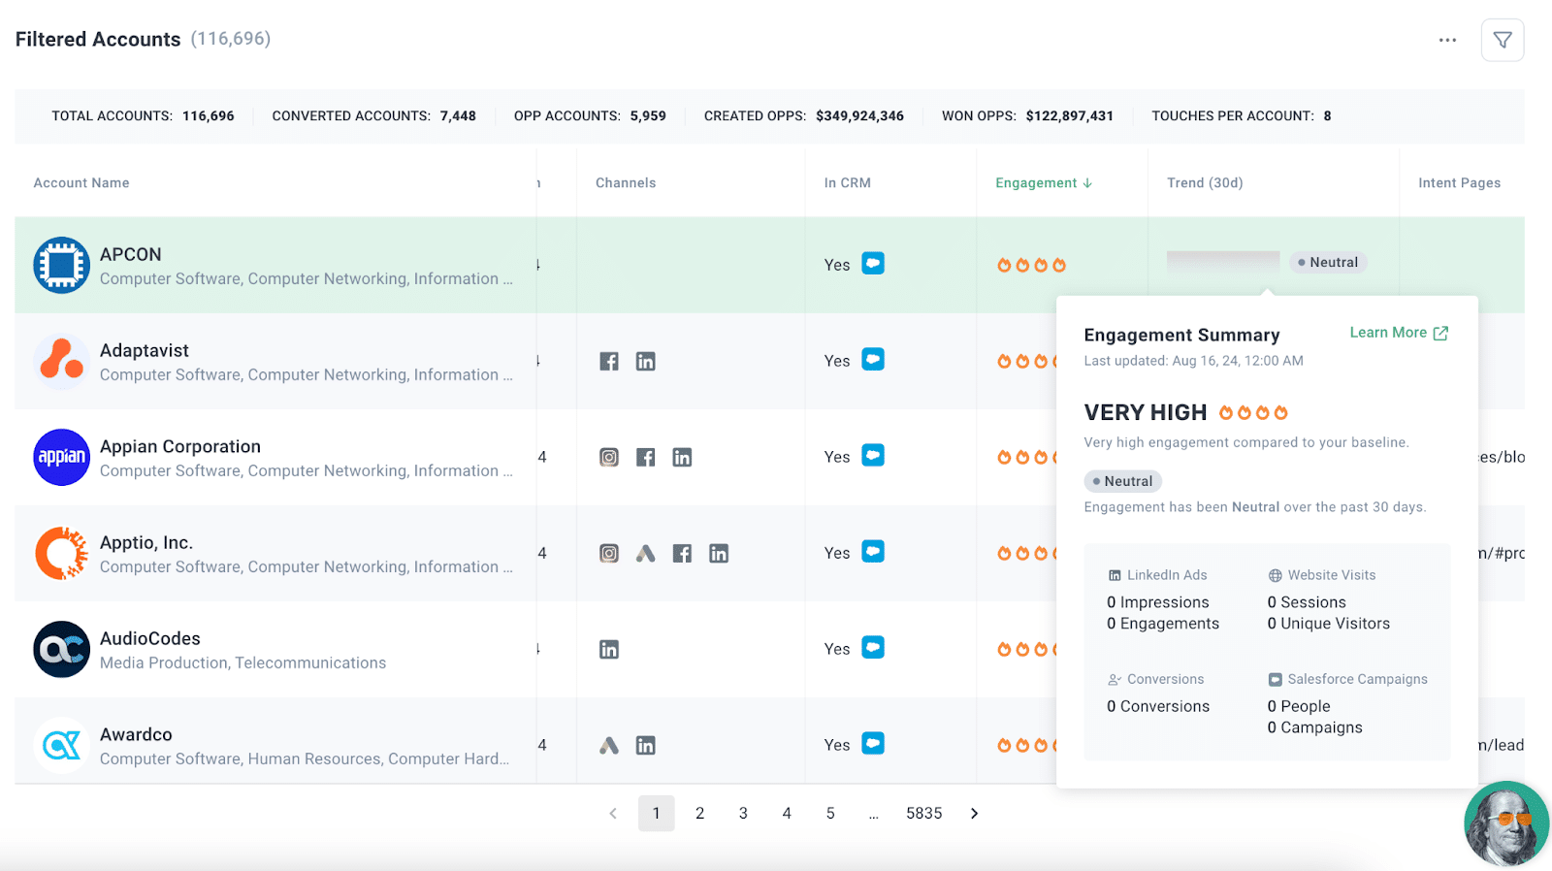Go to page 3 of results
The width and height of the screenshot is (1552, 871).
point(743,814)
